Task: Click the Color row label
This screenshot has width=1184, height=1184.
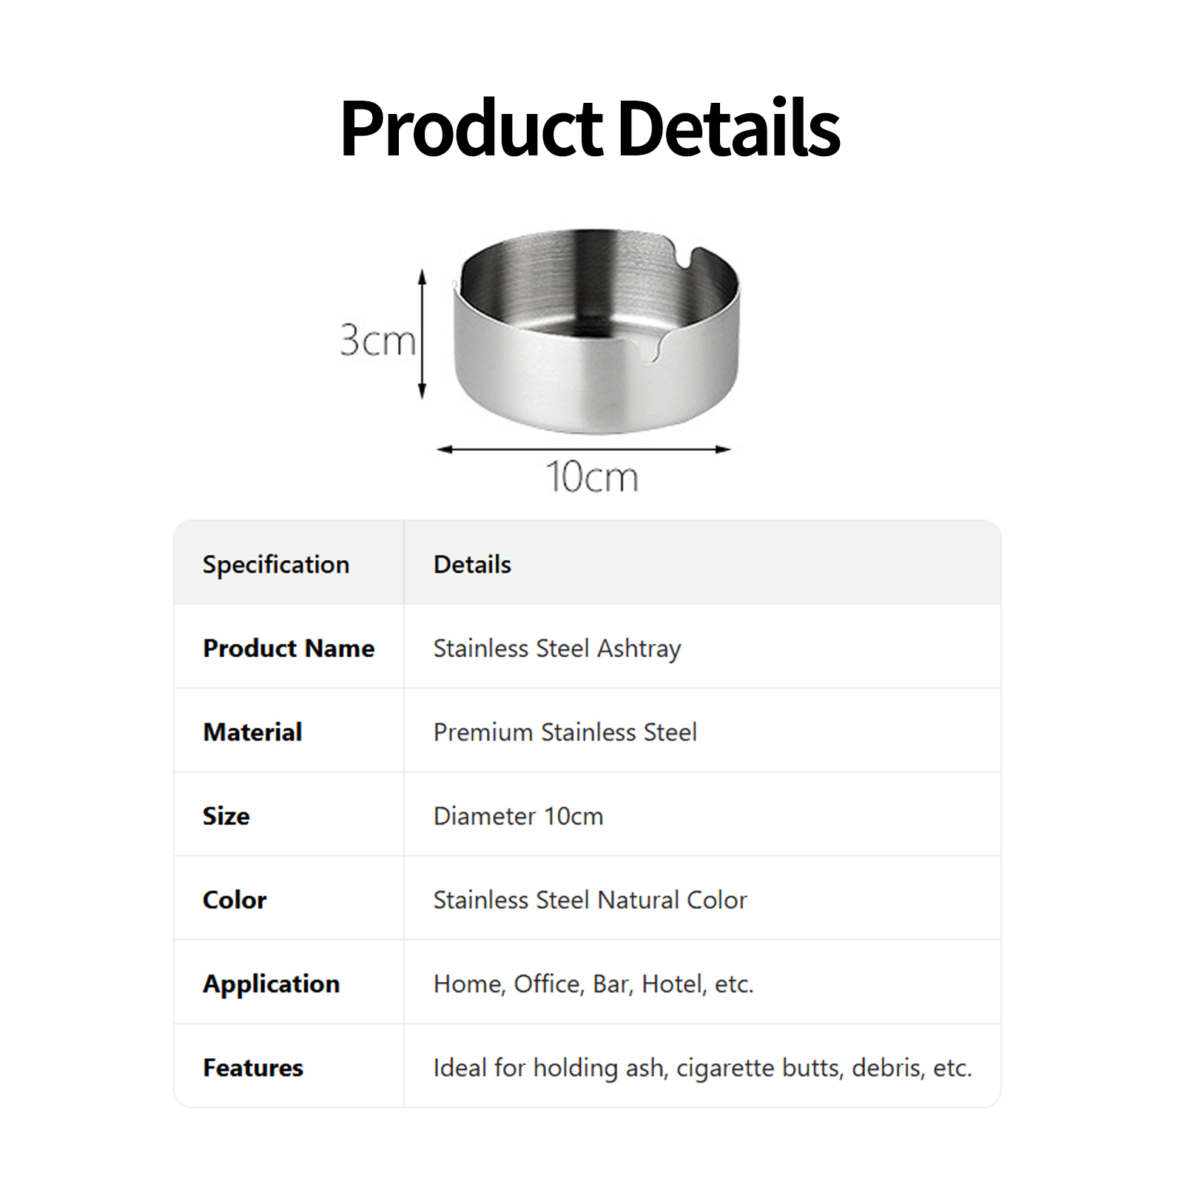Action: pyautogui.click(x=235, y=900)
